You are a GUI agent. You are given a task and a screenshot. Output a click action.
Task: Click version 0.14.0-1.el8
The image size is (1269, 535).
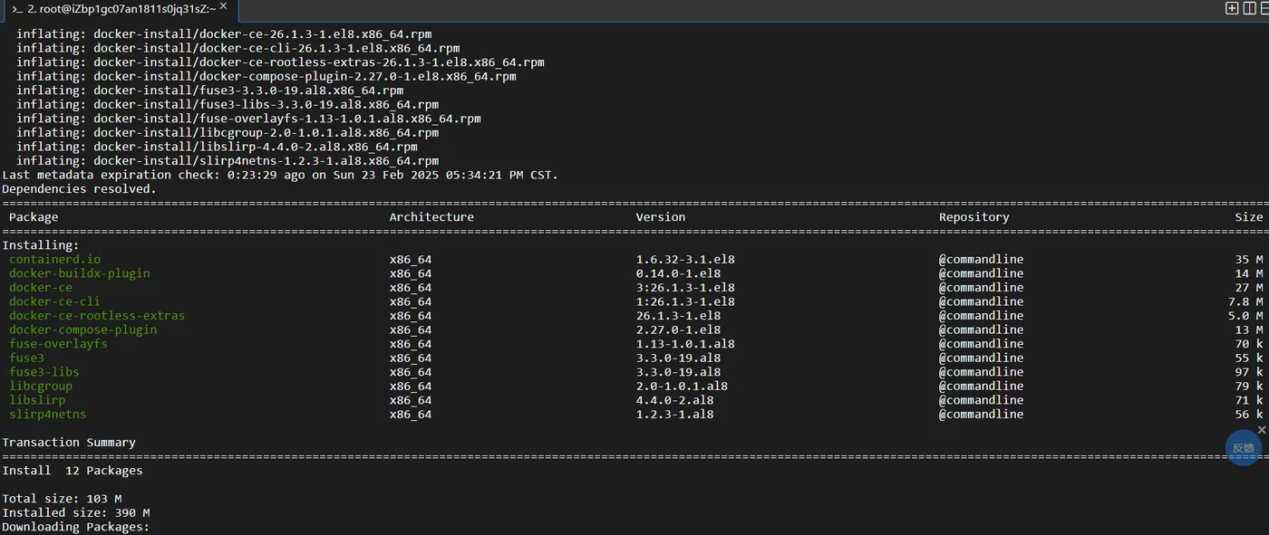coord(679,273)
